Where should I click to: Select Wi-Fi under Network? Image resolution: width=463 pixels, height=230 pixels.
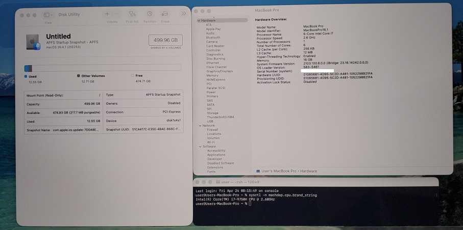pos(211,142)
